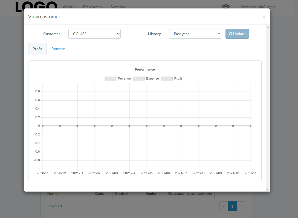Click the 2020-11 data point on chart
This screenshot has height=218, width=298.
(x=43, y=126)
